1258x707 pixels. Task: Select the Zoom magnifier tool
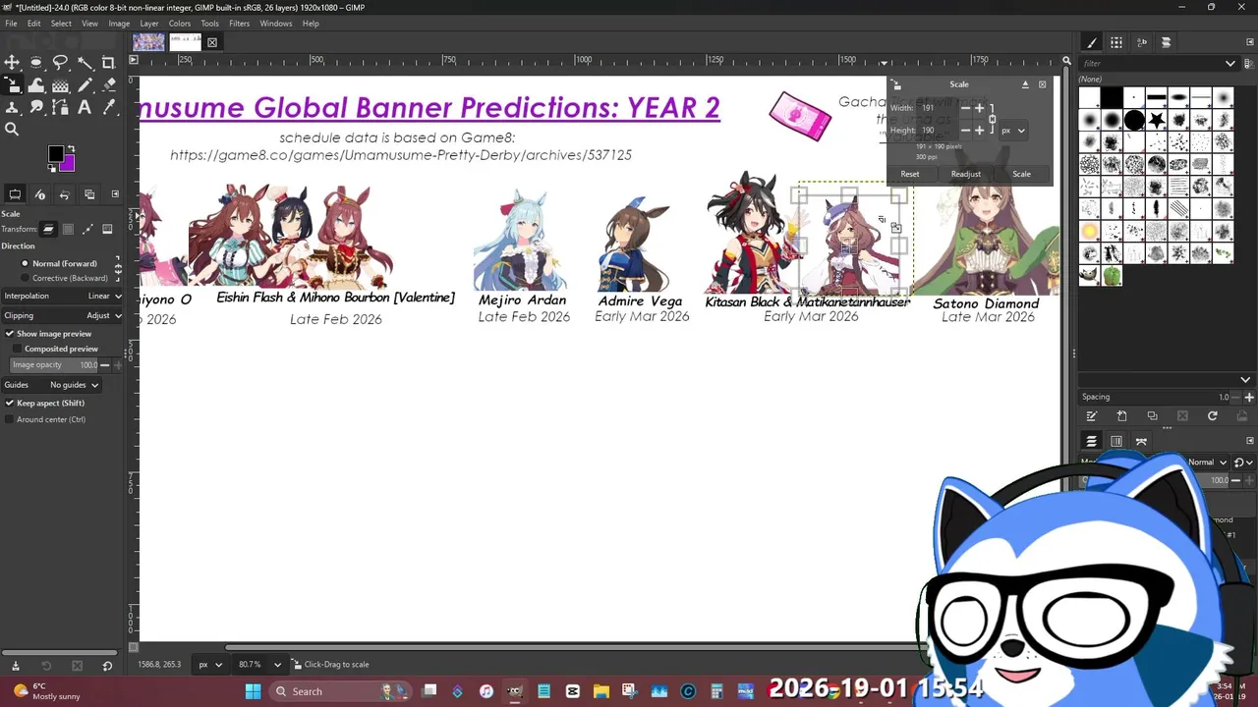pyautogui.click(x=12, y=129)
